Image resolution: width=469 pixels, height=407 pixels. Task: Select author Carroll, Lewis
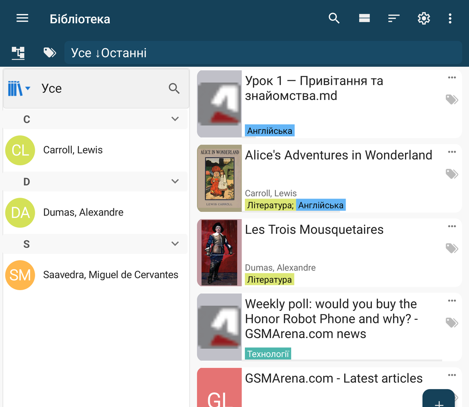click(73, 150)
